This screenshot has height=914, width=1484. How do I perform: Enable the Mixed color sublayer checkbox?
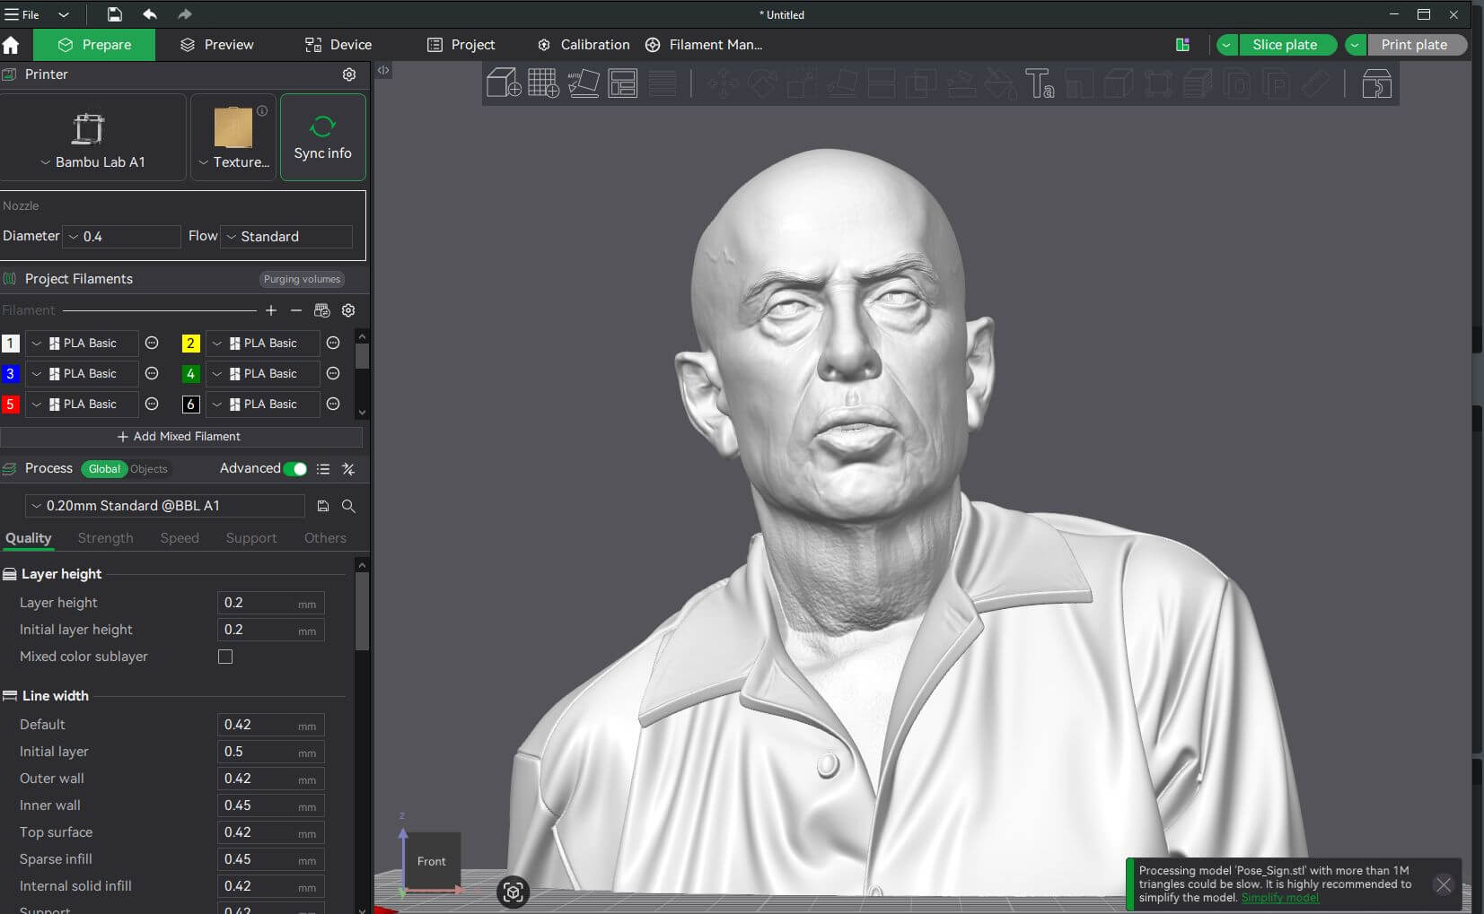[x=225, y=657]
